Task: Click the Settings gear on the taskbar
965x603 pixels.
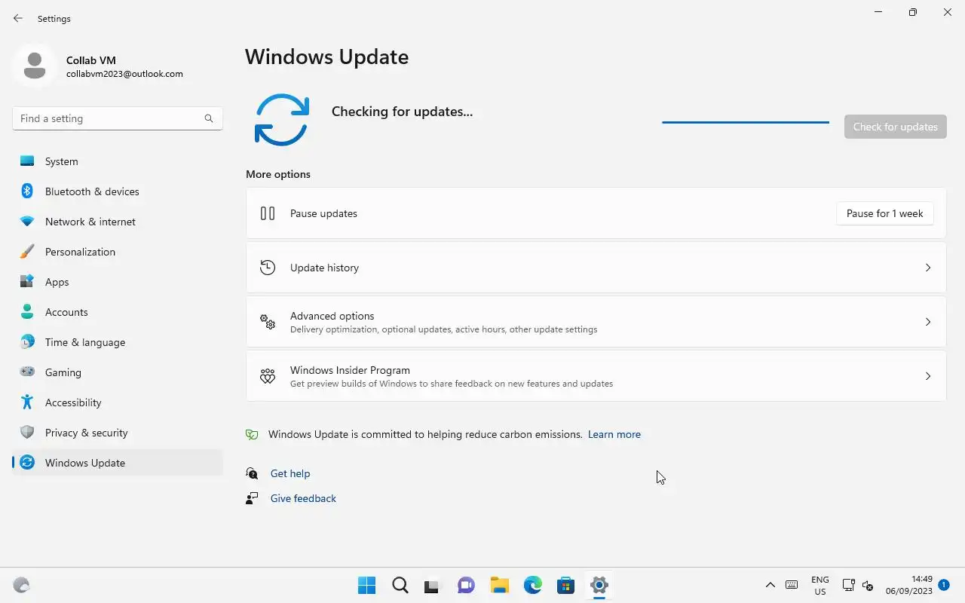Action: [599, 585]
